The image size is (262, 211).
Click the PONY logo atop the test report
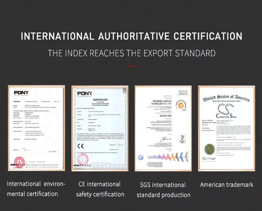point(21,93)
